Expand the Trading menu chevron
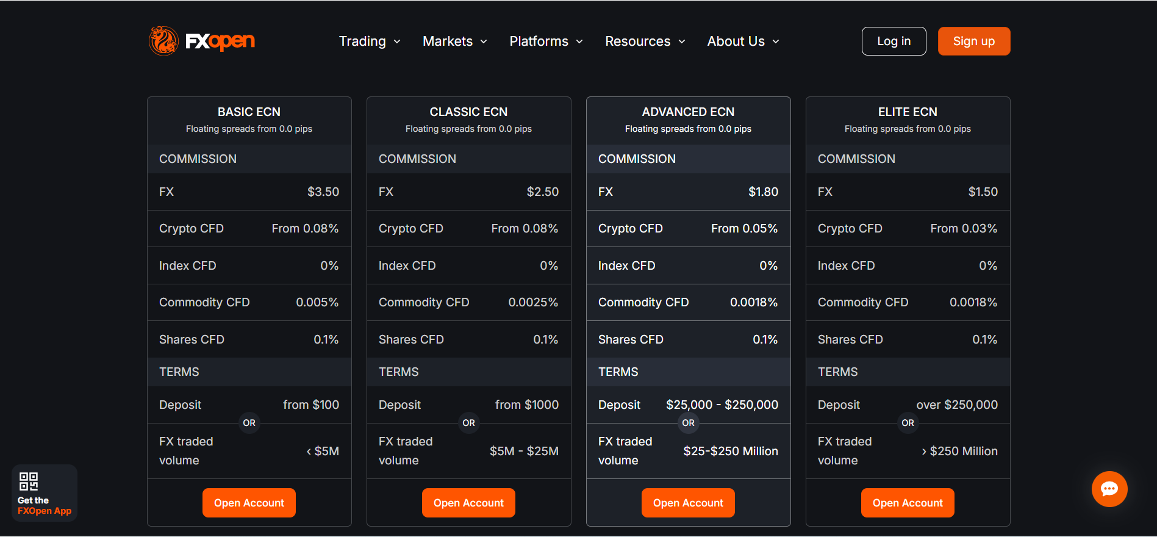 coord(397,41)
